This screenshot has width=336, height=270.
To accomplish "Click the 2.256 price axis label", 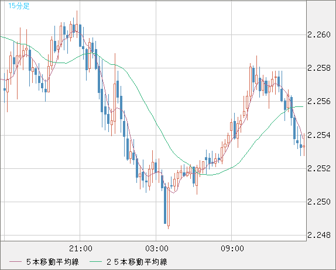I will [x=319, y=102].
